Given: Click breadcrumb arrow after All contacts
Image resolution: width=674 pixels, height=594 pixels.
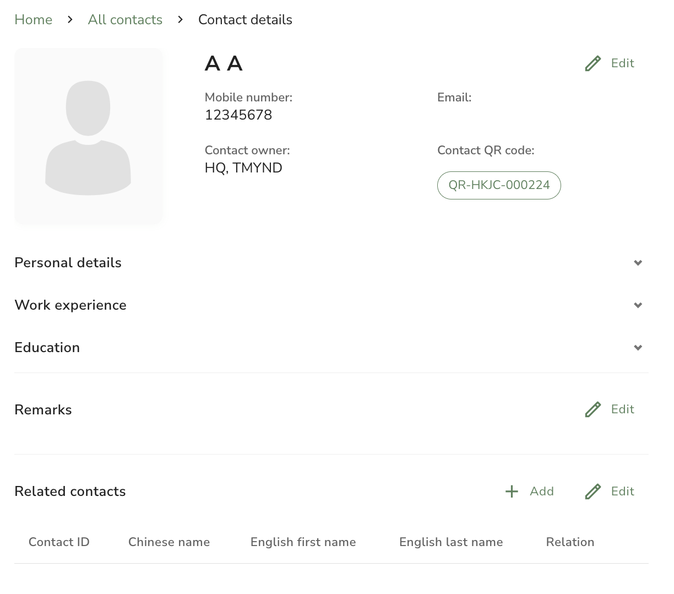Looking at the screenshot, I should click(180, 20).
